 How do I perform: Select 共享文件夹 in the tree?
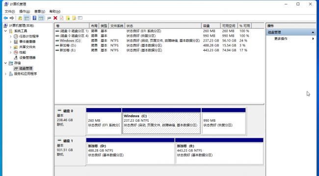coord(27,47)
